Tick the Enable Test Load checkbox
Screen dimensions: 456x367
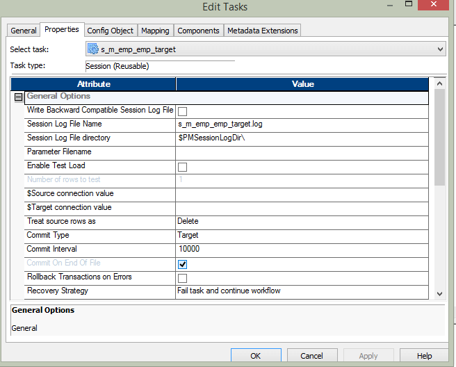click(x=183, y=167)
